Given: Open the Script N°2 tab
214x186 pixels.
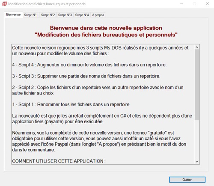Looking at the screenshot, I should 48,15.
